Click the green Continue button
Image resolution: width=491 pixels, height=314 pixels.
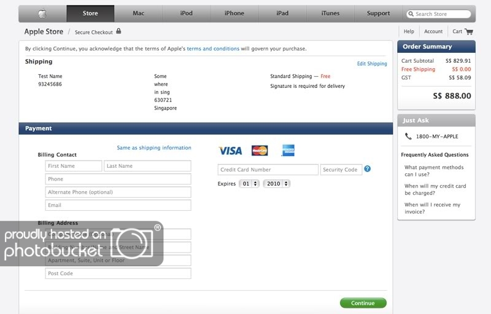(x=363, y=303)
